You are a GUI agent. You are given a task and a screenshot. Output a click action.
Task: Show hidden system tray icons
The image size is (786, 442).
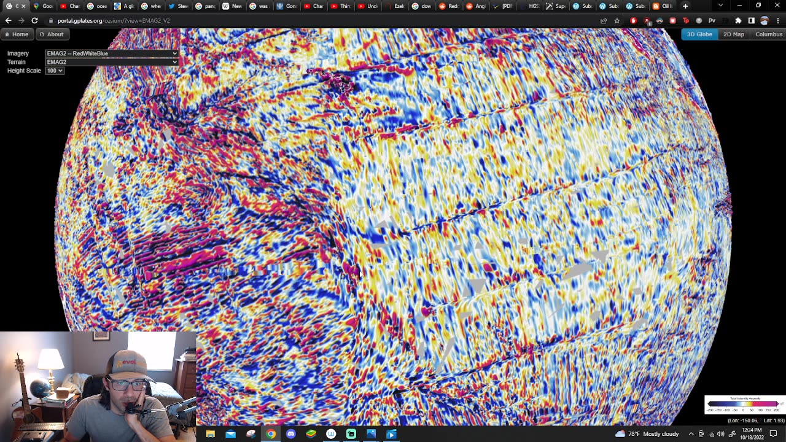click(691, 434)
